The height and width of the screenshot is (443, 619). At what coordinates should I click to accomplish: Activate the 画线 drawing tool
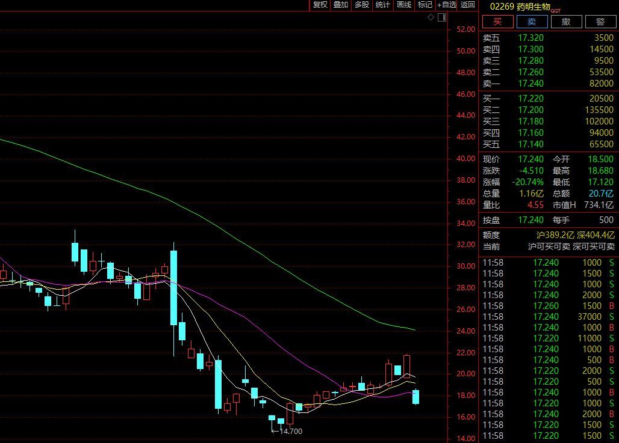(403, 5)
